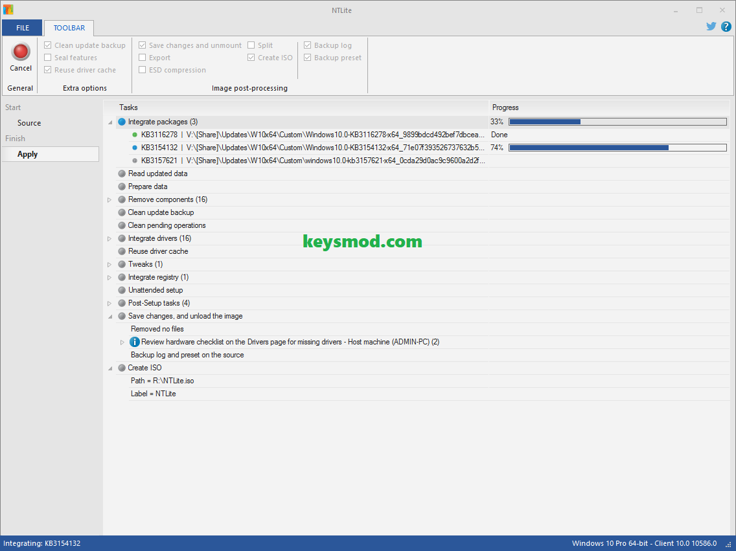This screenshot has width=736, height=551.
Task: Click blue dot beside KB3154132
Action: tap(135, 148)
